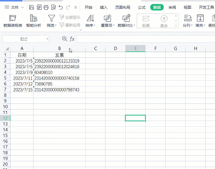Expand the 筛选 dropdown arrow
The image size is (215, 169).
(56, 26)
